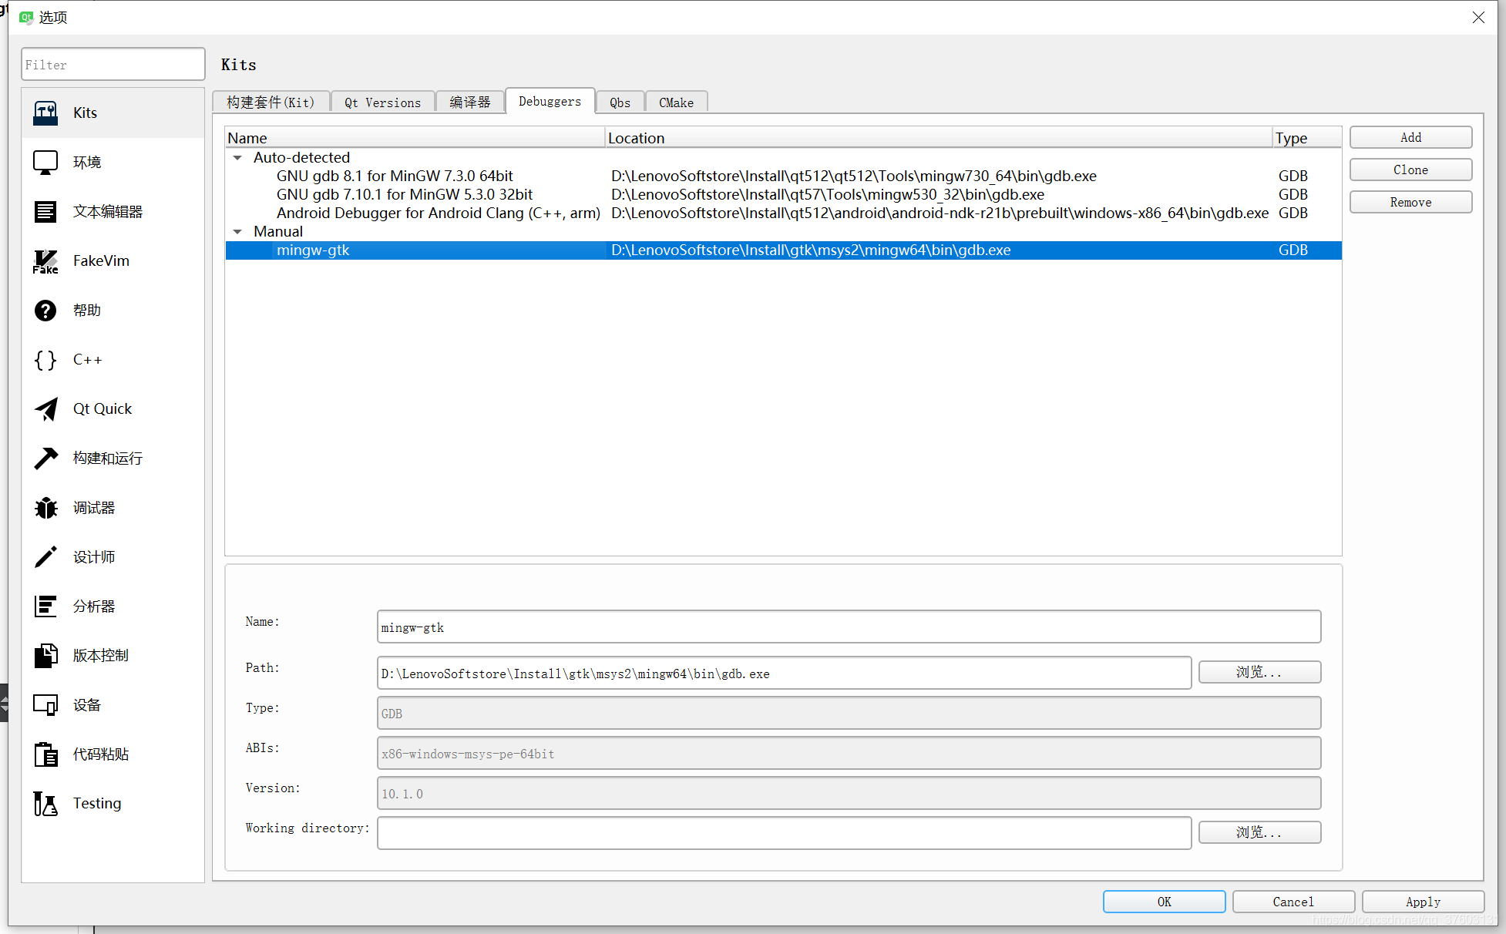Open the Qt Quick arrow icon
Screen dimensions: 1506x934
pos(45,409)
